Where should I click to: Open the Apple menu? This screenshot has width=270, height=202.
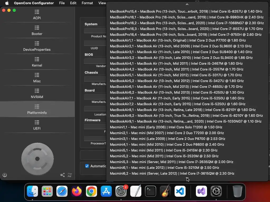pyautogui.click(x=7, y=3)
